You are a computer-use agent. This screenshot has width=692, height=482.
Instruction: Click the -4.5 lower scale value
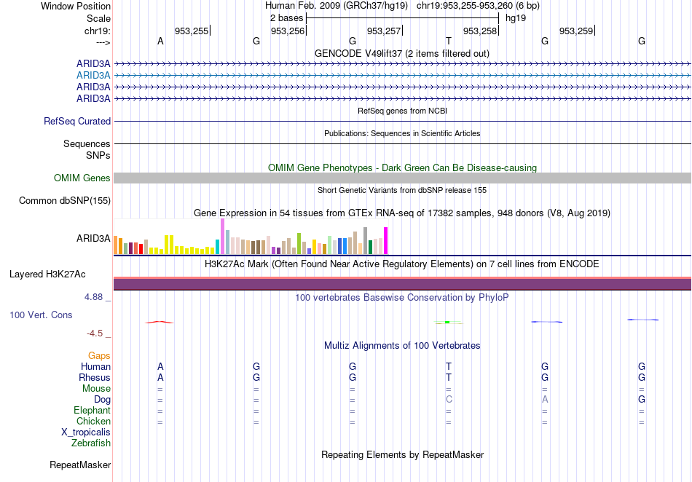coord(95,333)
